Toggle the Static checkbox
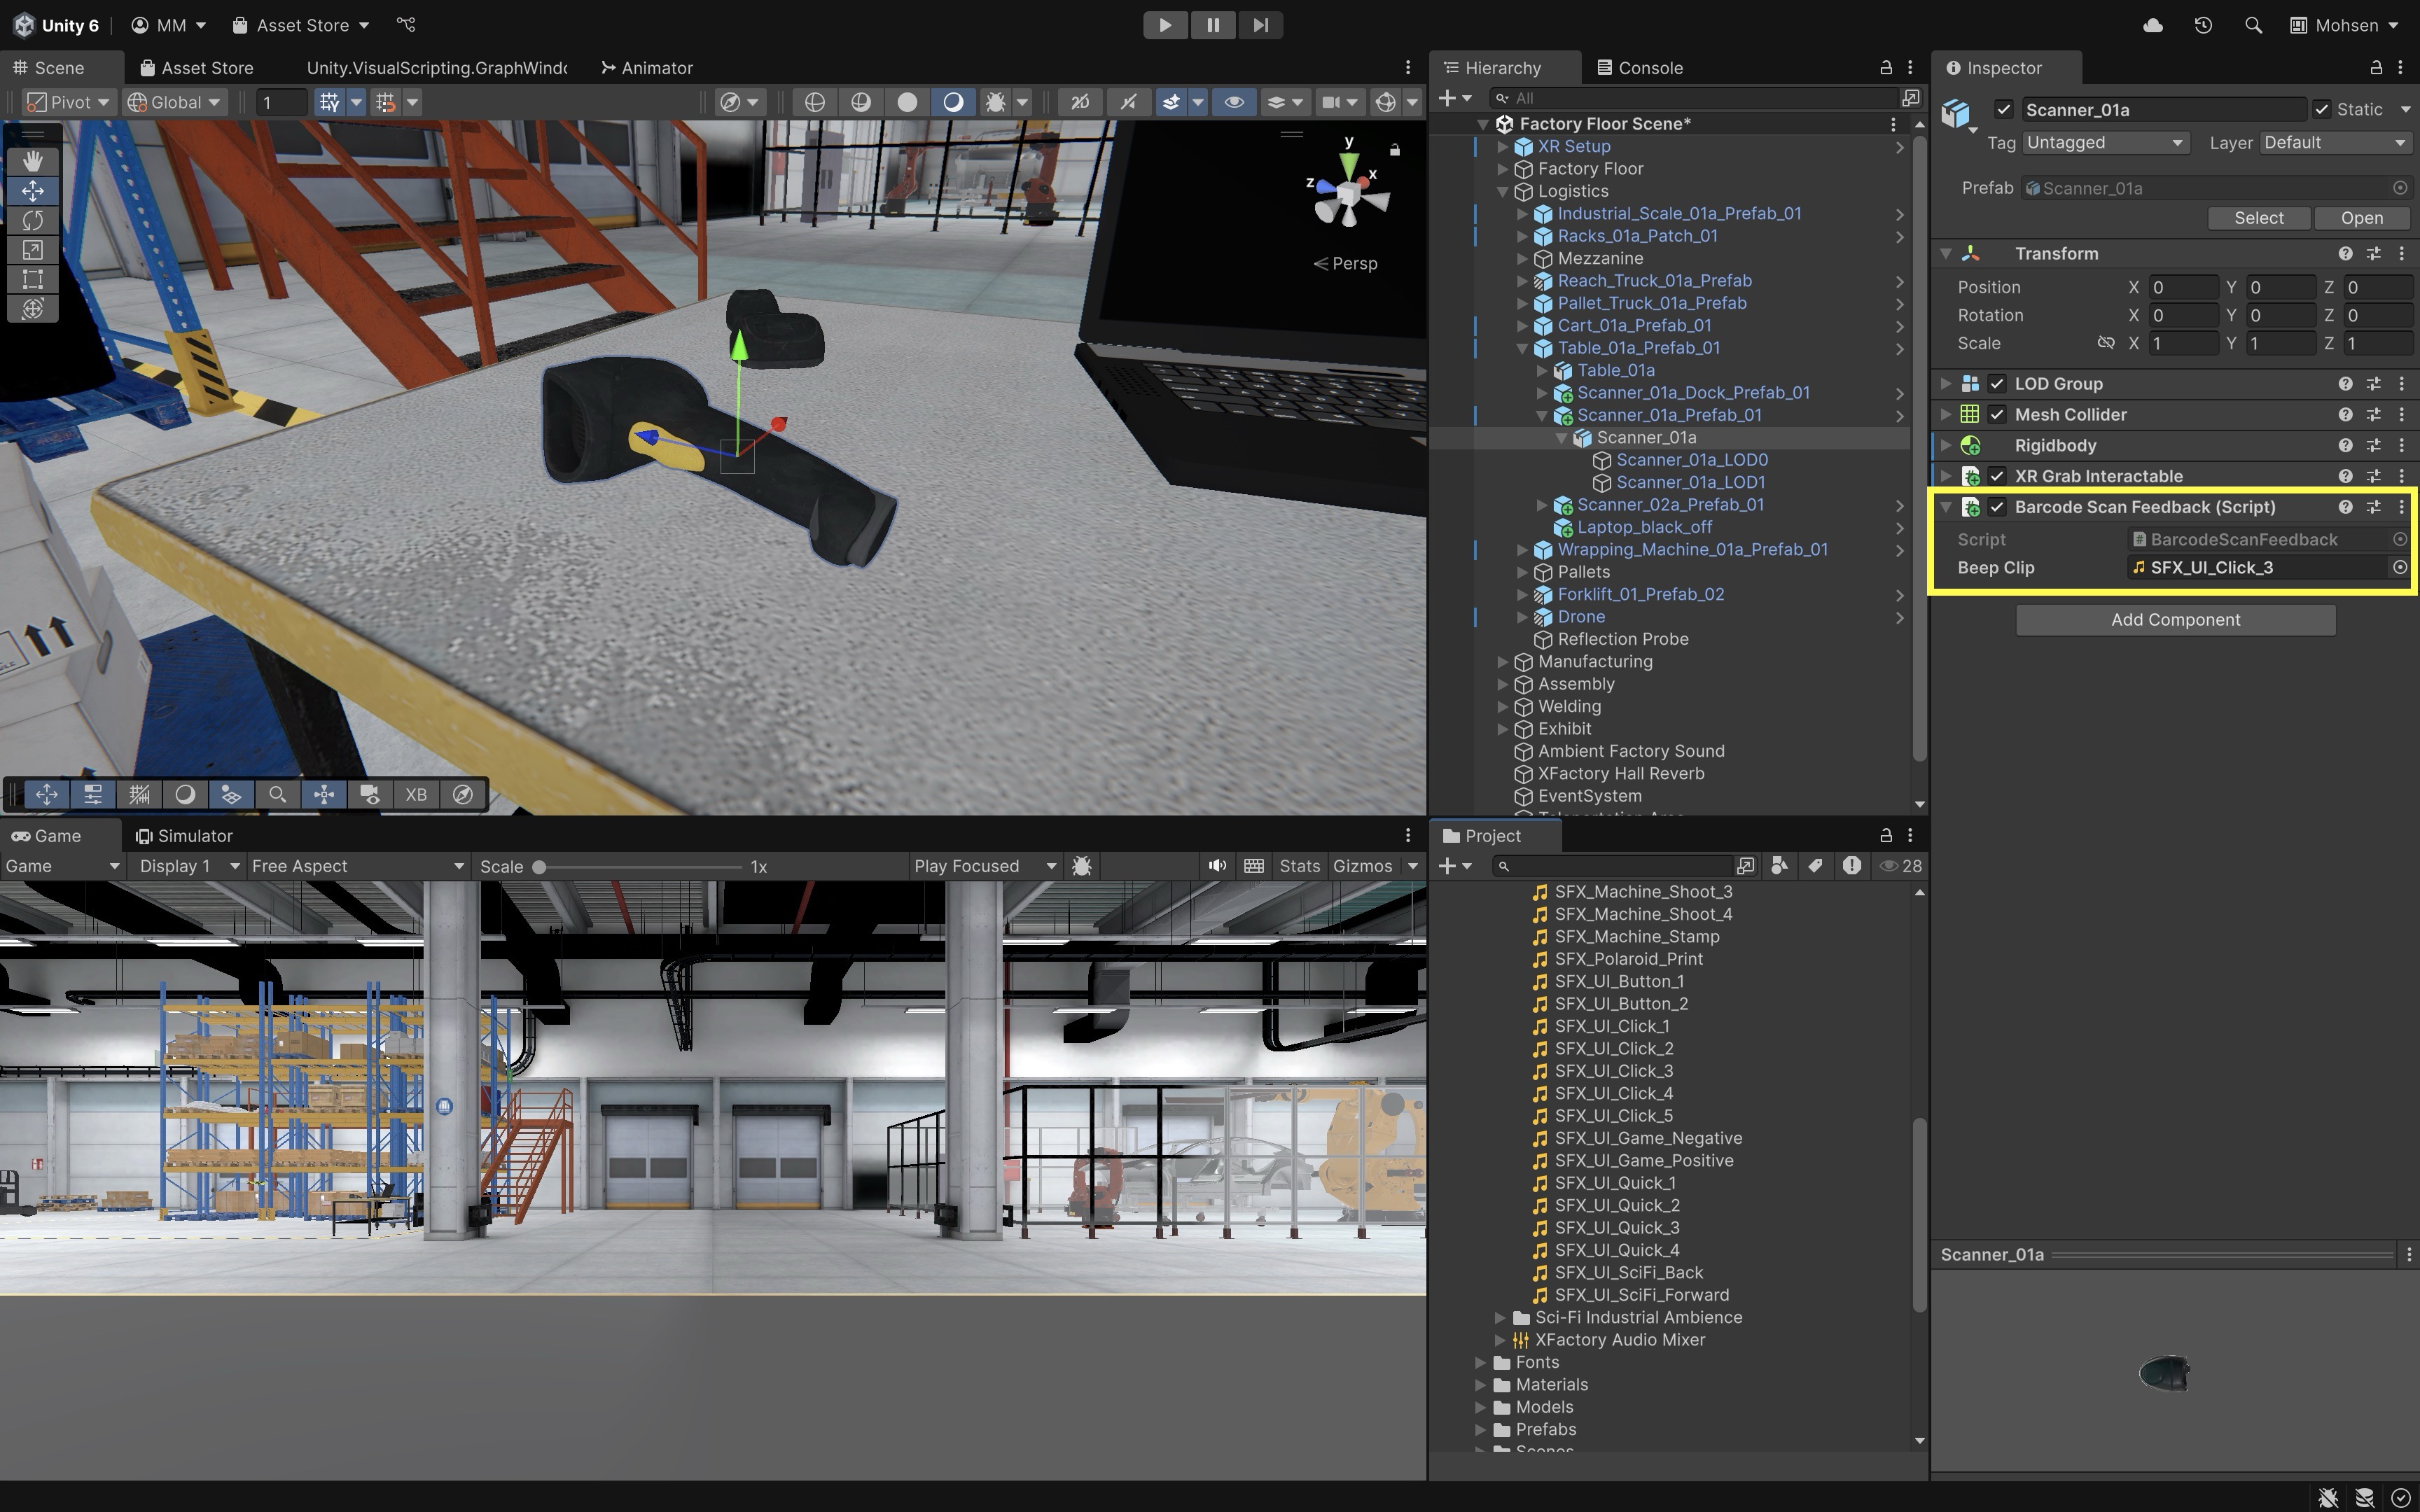2420x1512 pixels. [2321, 110]
